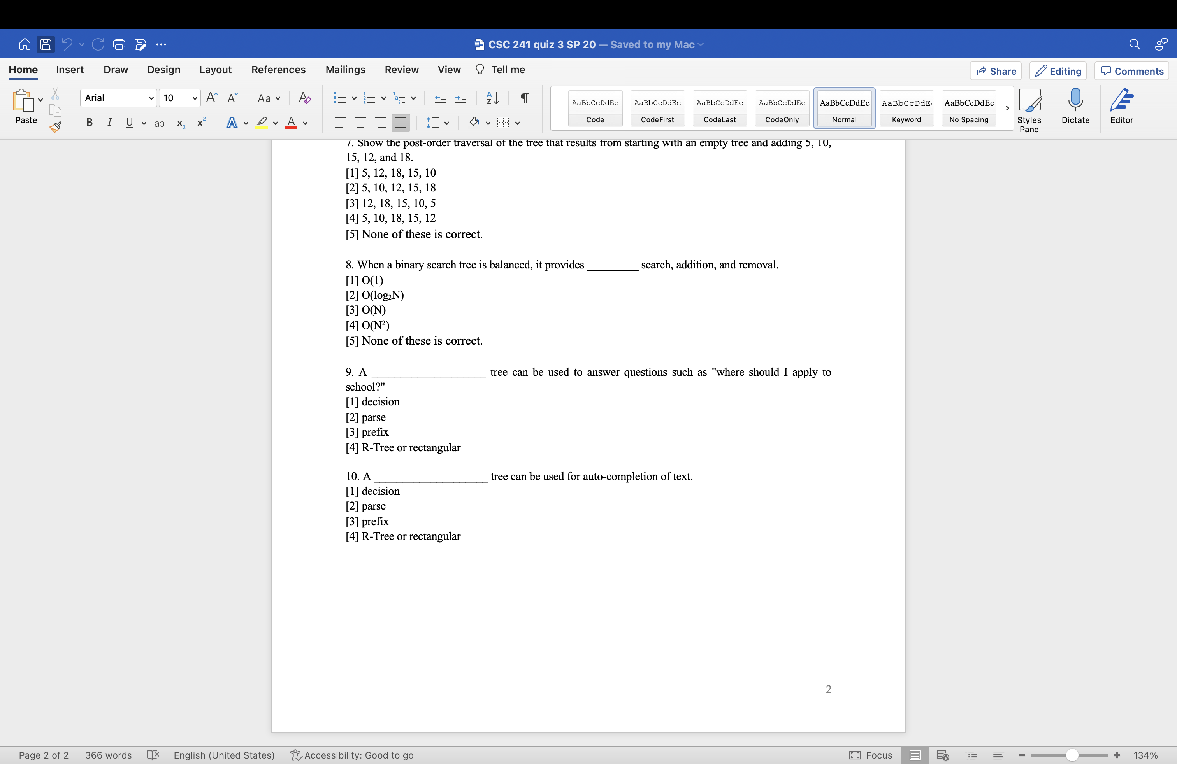1177x764 pixels.
Task: Open the font color dropdown arrow
Action: tap(305, 124)
